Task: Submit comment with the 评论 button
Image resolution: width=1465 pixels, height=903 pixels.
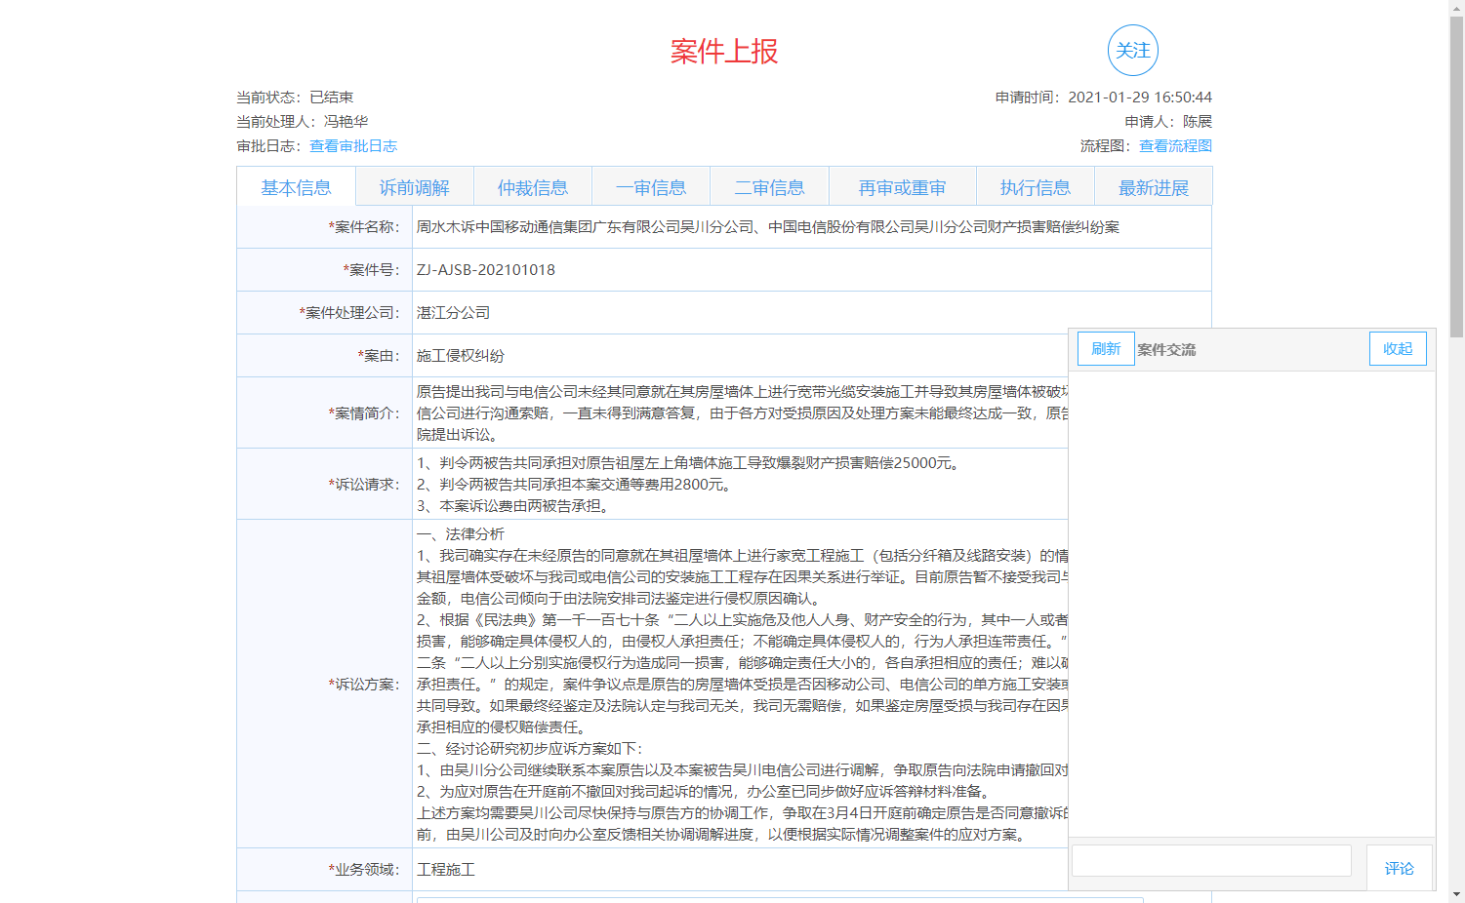Action: coord(1399,868)
